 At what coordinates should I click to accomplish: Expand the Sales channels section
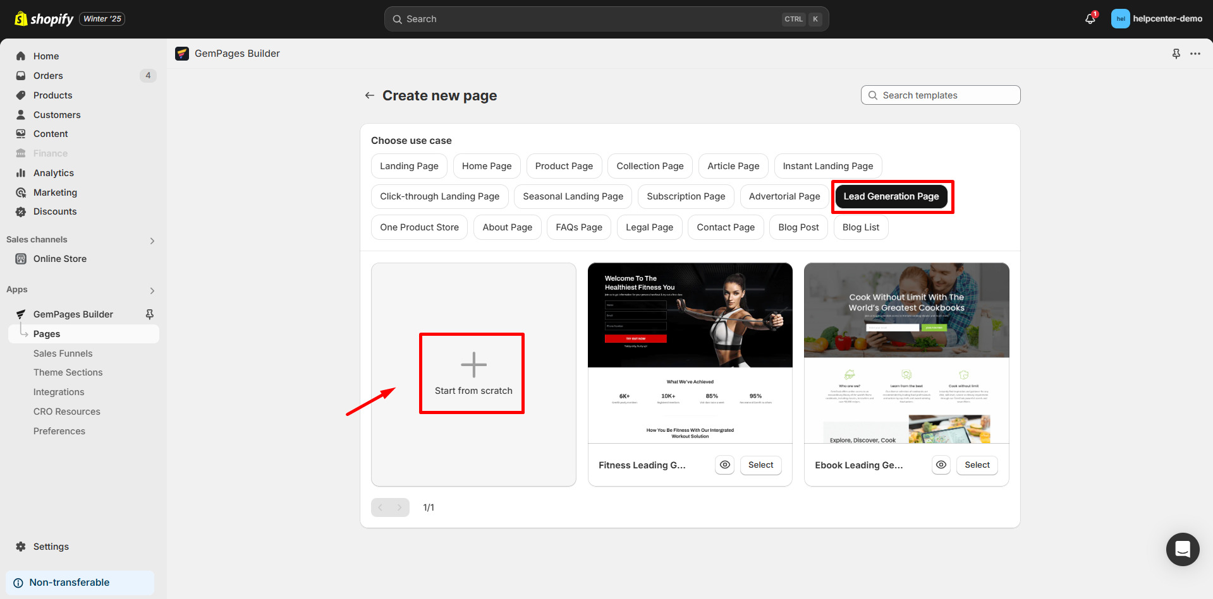point(152,240)
